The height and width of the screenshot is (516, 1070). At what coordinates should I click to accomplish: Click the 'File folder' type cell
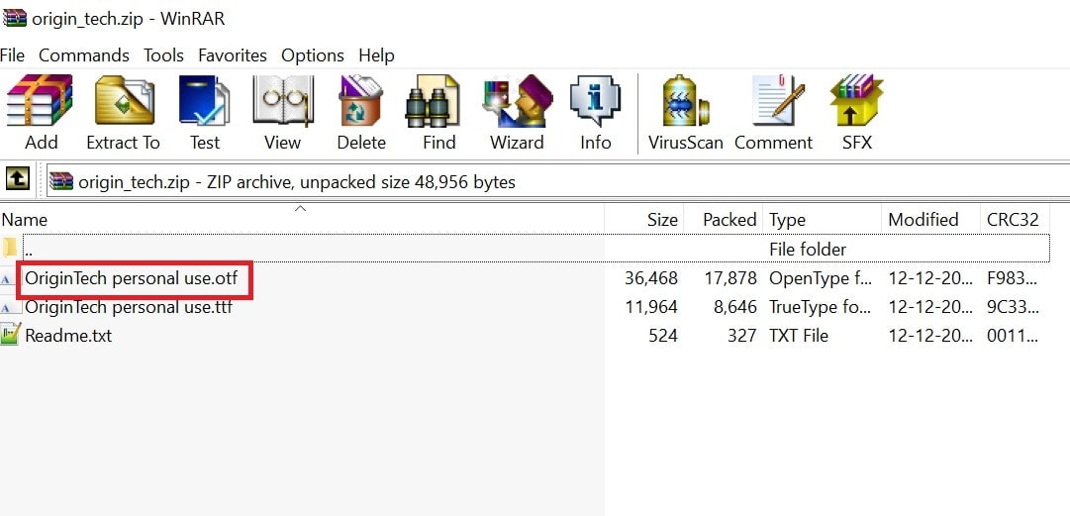[808, 250]
